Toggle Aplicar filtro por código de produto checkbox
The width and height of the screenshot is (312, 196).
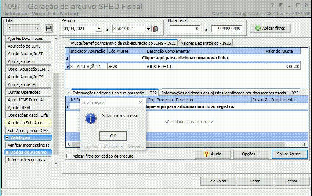(68, 156)
